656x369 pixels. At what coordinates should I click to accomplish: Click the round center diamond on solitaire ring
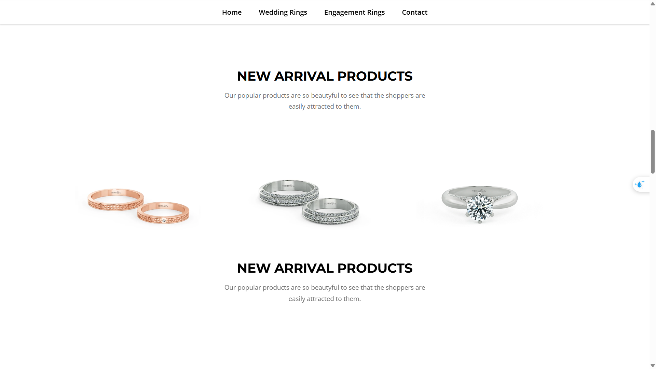[x=479, y=208]
